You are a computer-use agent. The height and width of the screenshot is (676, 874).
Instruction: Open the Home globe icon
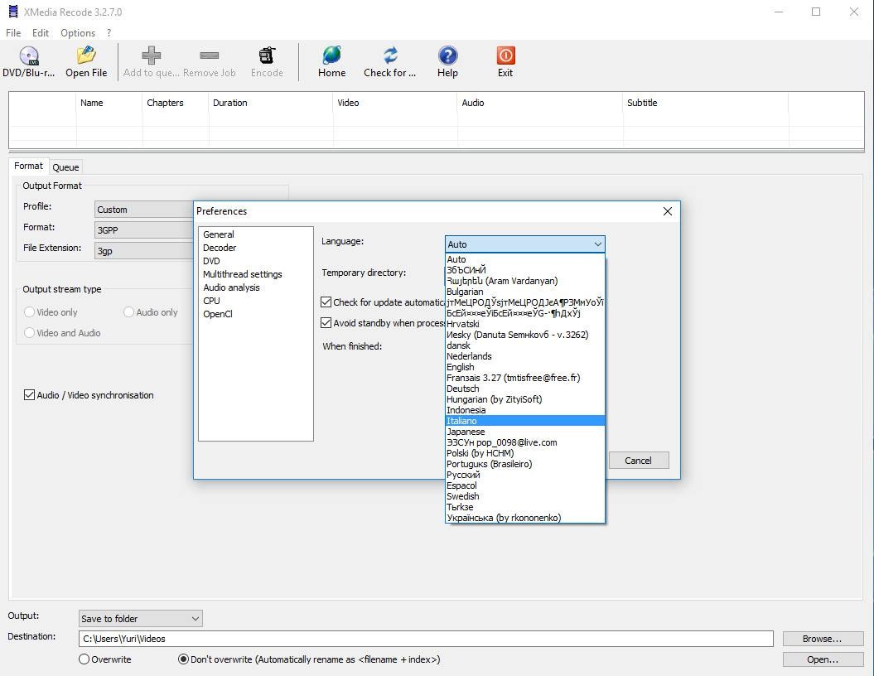click(331, 56)
